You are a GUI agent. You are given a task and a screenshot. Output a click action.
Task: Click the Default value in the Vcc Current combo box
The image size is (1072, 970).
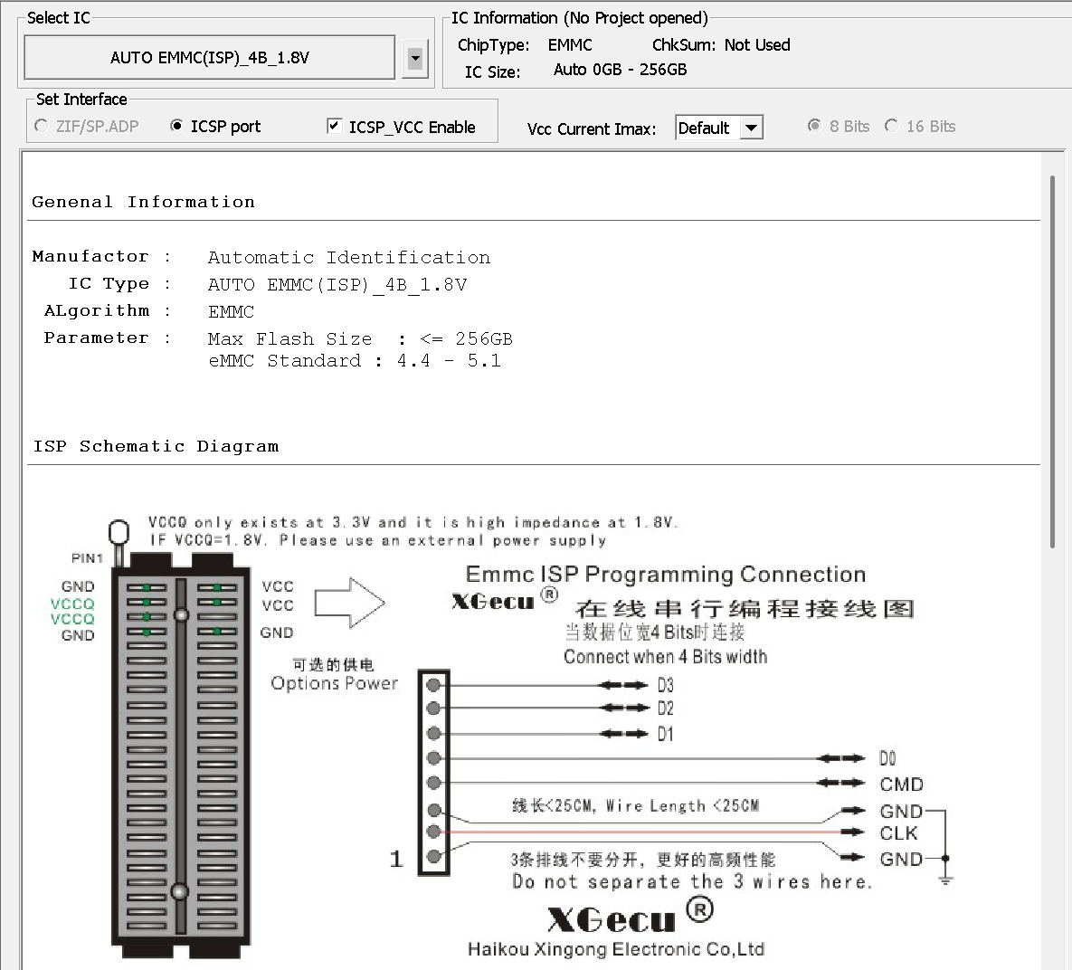705,128
